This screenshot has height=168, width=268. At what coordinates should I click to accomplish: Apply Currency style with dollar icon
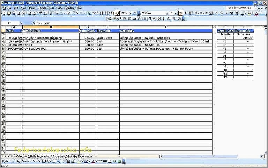[x=217, y=13]
